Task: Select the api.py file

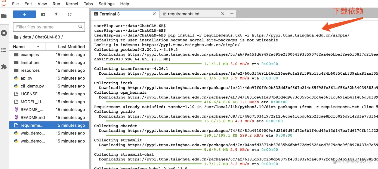Action: [49, 78]
